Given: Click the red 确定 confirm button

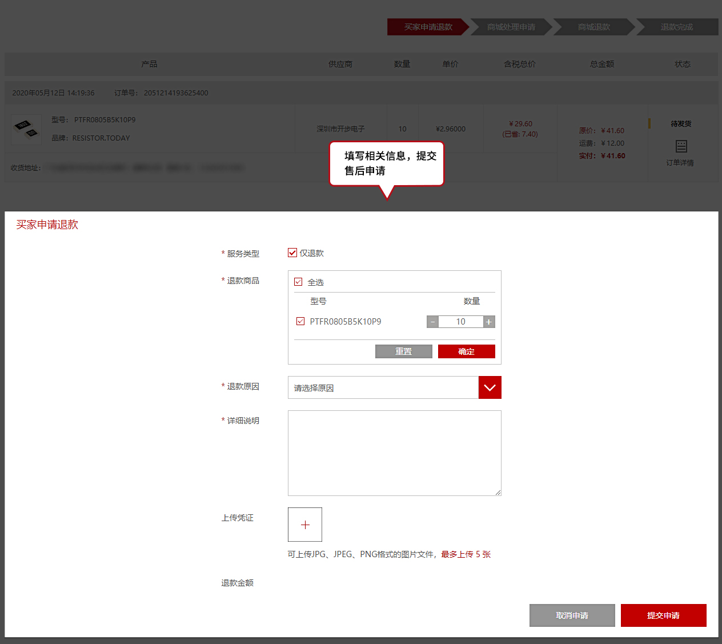Looking at the screenshot, I should click(466, 351).
